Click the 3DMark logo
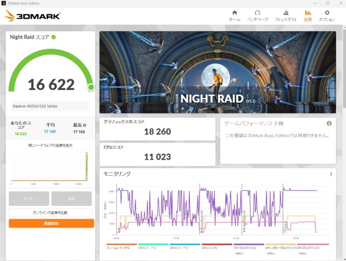346x261 pixels. point(32,16)
